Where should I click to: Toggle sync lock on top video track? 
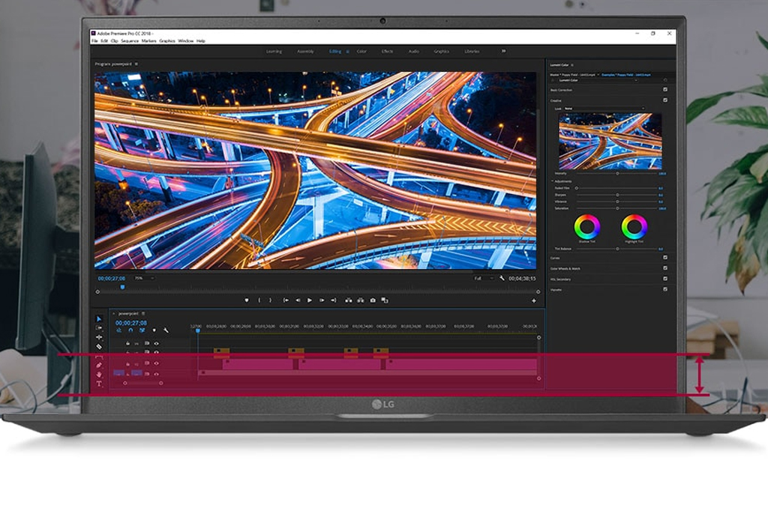[146, 344]
